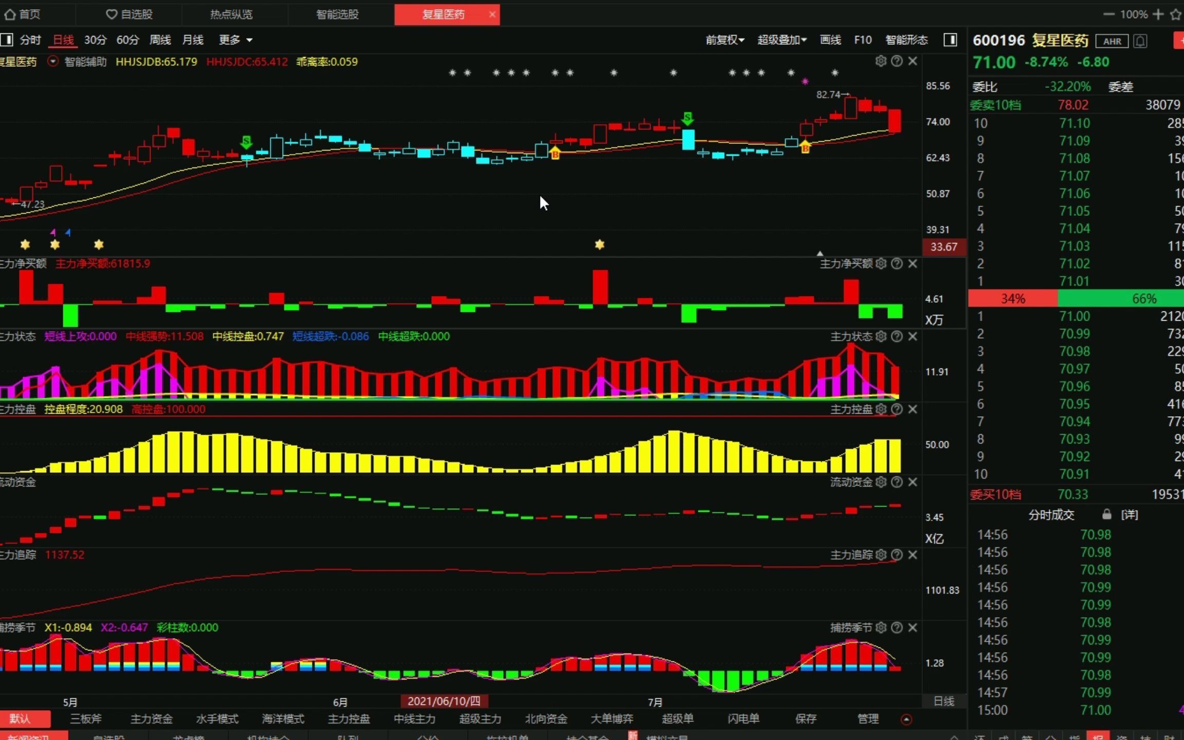This screenshot has width=1184, height=740.
Task: Click the small up-triangle below the main chart
Action: click(x=820, y=253)
